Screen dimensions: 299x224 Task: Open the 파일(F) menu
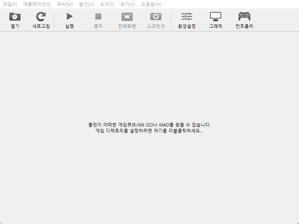(10, 4)
